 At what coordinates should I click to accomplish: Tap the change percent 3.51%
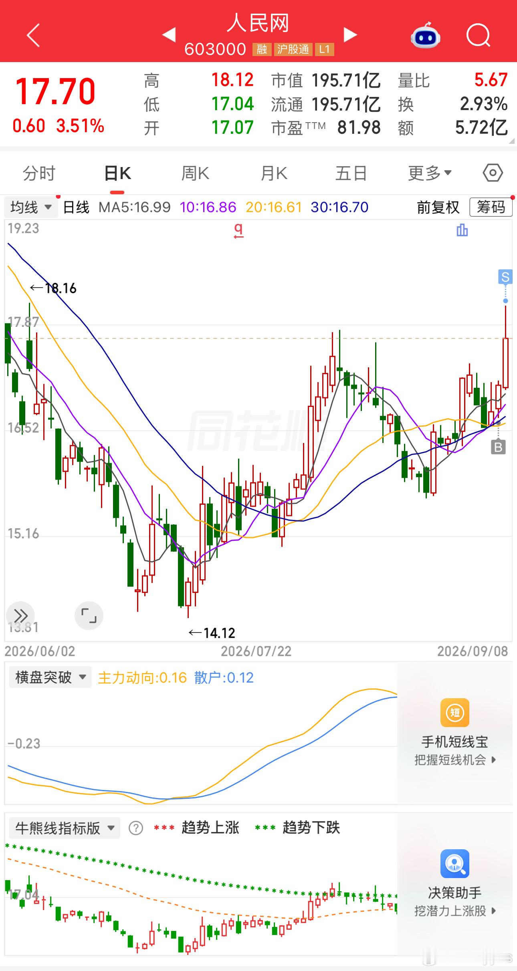[x=80, y=126]
